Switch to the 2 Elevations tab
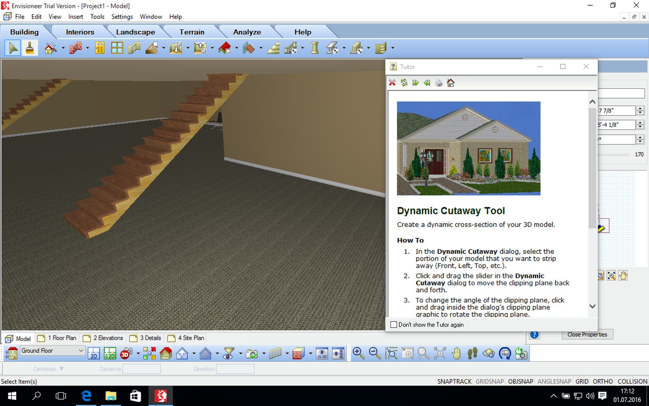Image resolution: width=649 pixels, height=406 pixels. tap(103, 338)
